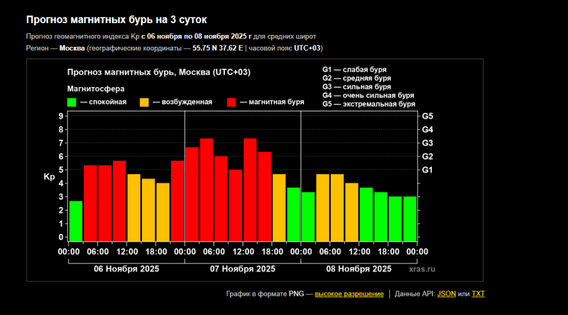Open the JSON API data link
The height and width of the screenshot is (315, 568).
(446, 294)
